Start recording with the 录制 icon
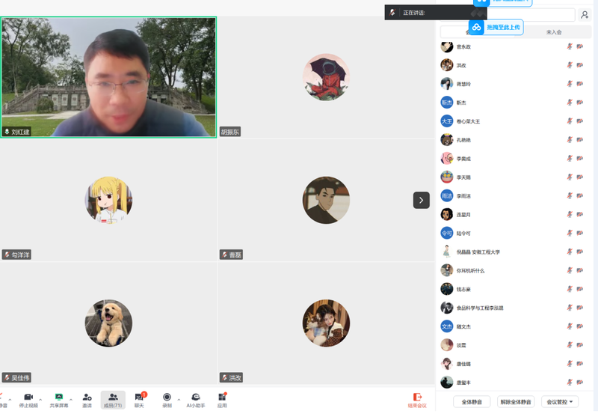This screenshot has width=598, height=414. [x=167, y=398]
